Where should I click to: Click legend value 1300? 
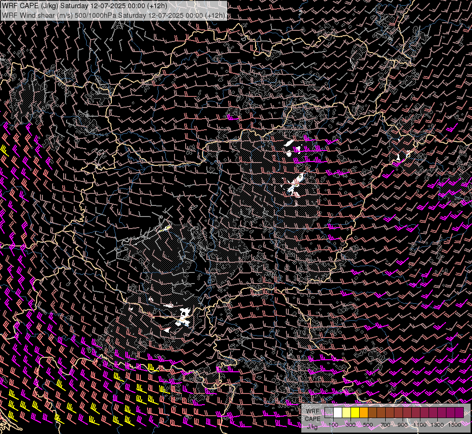[x=437, y=425]
